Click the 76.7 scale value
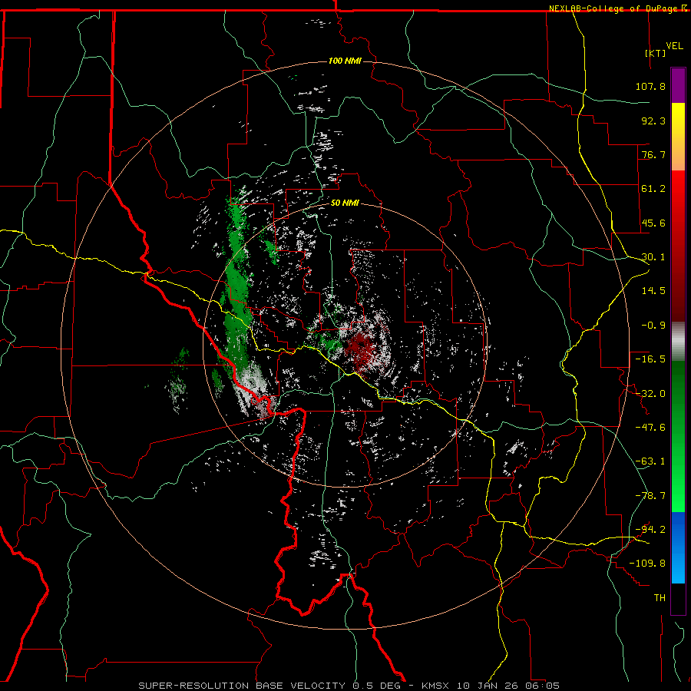 pos(653,154)
